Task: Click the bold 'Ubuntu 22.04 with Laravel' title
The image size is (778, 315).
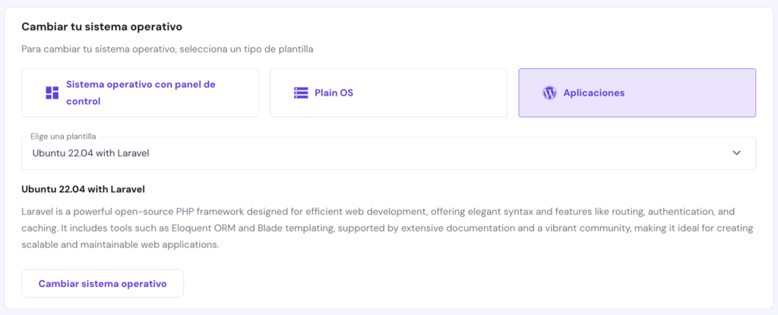Action: [x=83, y=188]
